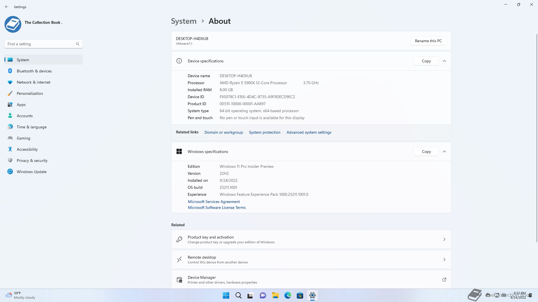Open System category in sidebar
Viewport: 538px width, 302px height.
click(44, 60)
